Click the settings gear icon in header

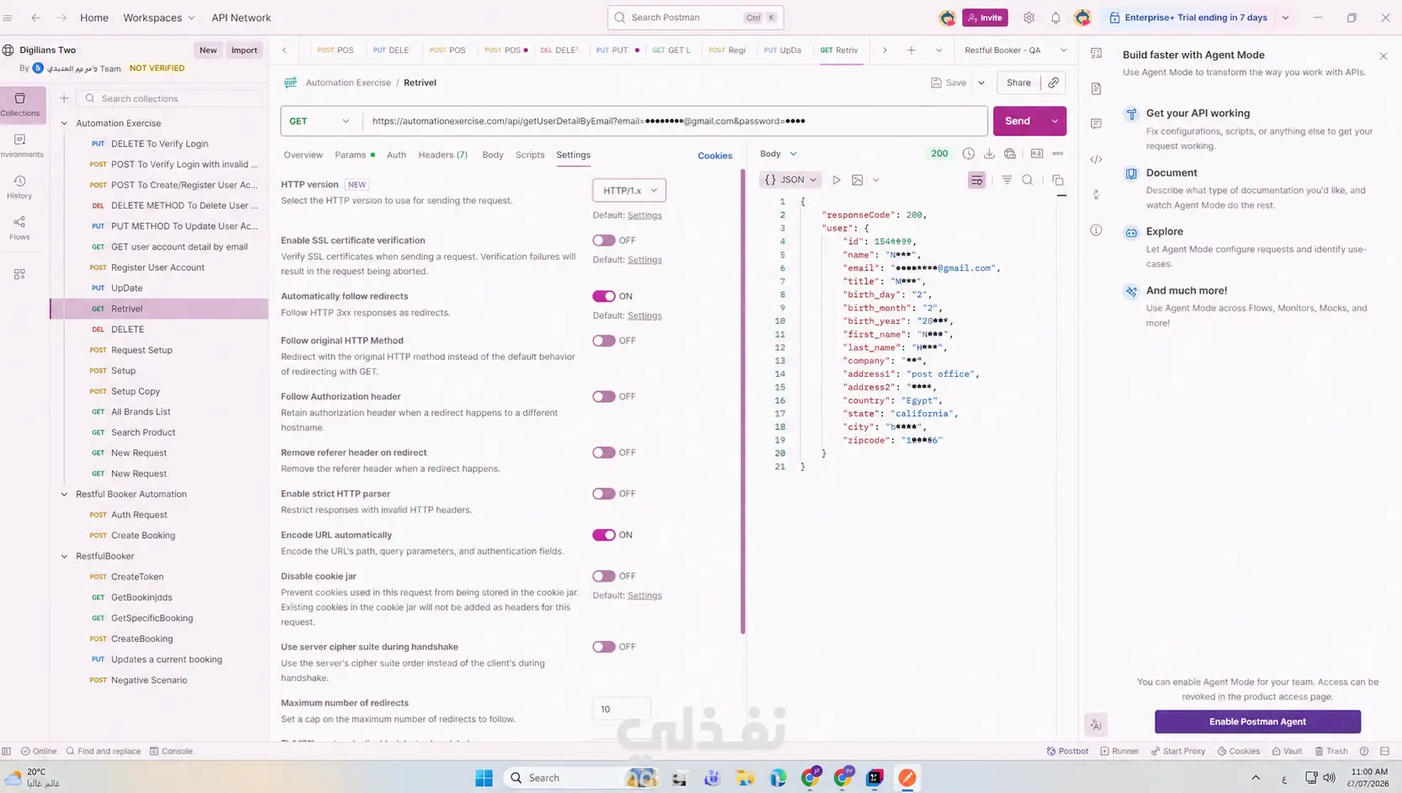pos(1029,18)
